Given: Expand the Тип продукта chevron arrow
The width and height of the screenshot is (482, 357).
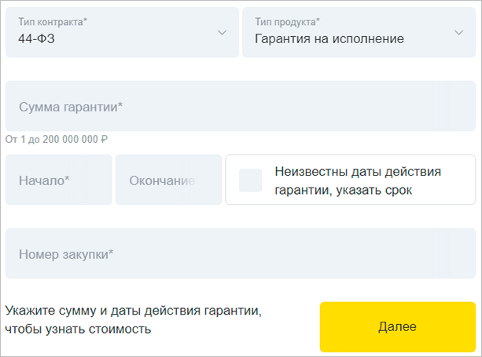Looking at the screenshot, I should [x=459, y=33].
